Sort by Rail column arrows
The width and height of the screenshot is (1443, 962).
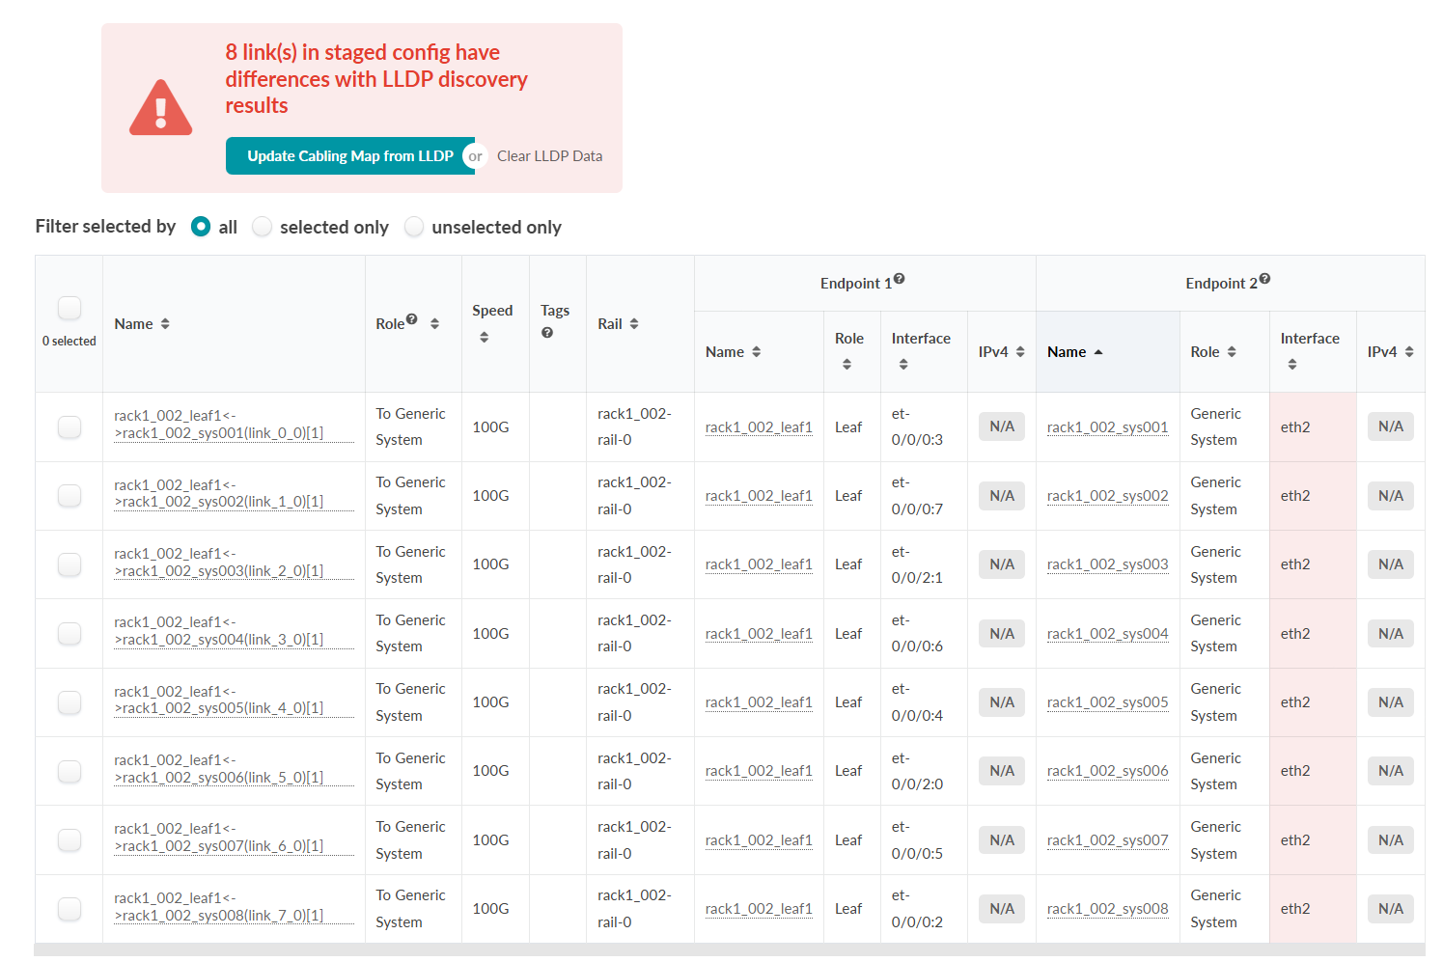(x=634, y=324)
